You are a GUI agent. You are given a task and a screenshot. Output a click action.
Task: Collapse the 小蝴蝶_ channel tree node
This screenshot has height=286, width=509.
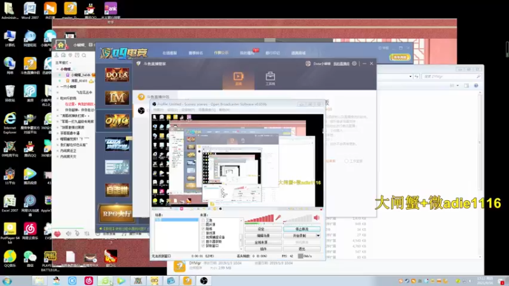[x=58, y=69]
